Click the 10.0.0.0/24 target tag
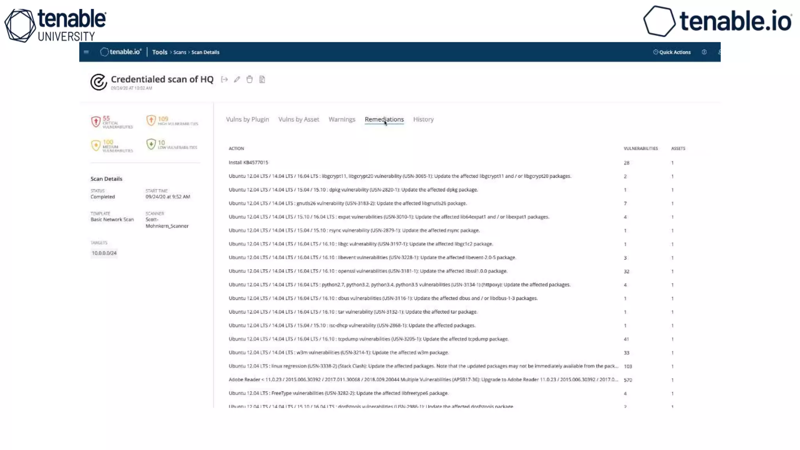The image size is (800, 450). click(x=104, y=253)
